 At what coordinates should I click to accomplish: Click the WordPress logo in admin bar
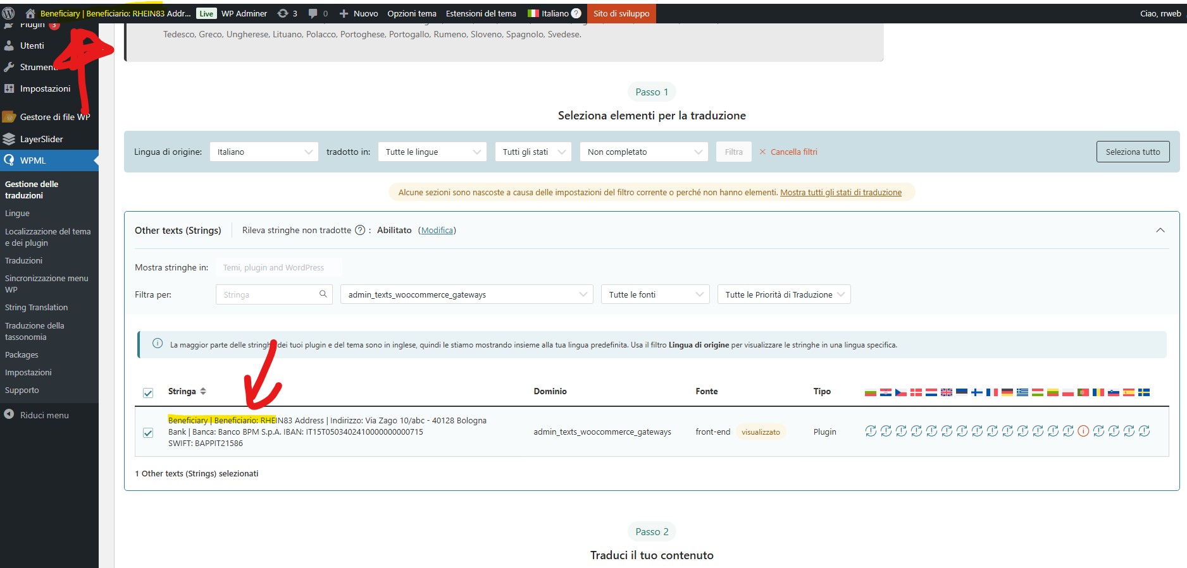coord(9,13)
